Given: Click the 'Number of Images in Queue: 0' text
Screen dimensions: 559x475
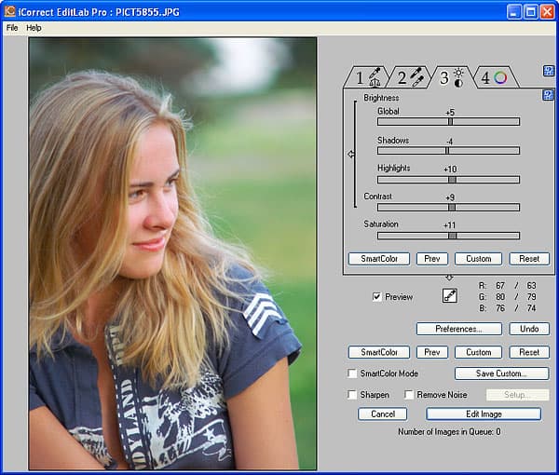Looking at the screenshot, I should 449,432.
